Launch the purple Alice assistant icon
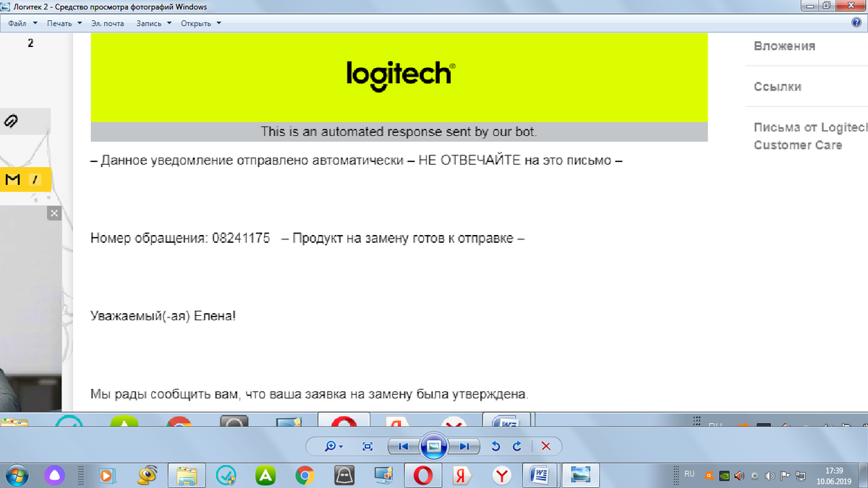This screenshot has height=488, width=868. click(x=56, y=475)
